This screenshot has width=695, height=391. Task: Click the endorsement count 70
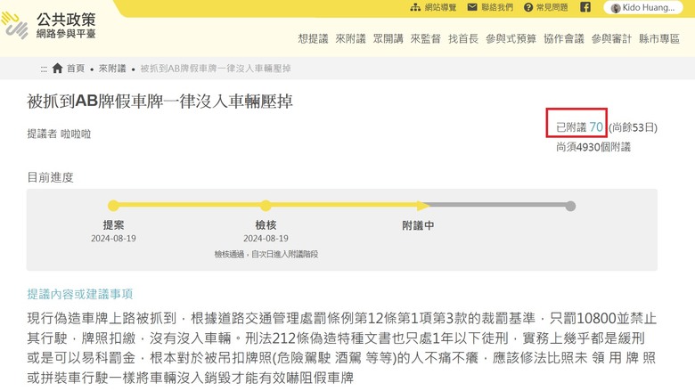tap(596, 127)
